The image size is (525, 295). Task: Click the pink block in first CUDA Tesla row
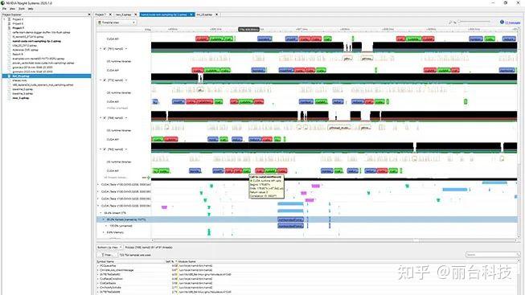pyautogui.click(x=315, y=186)
